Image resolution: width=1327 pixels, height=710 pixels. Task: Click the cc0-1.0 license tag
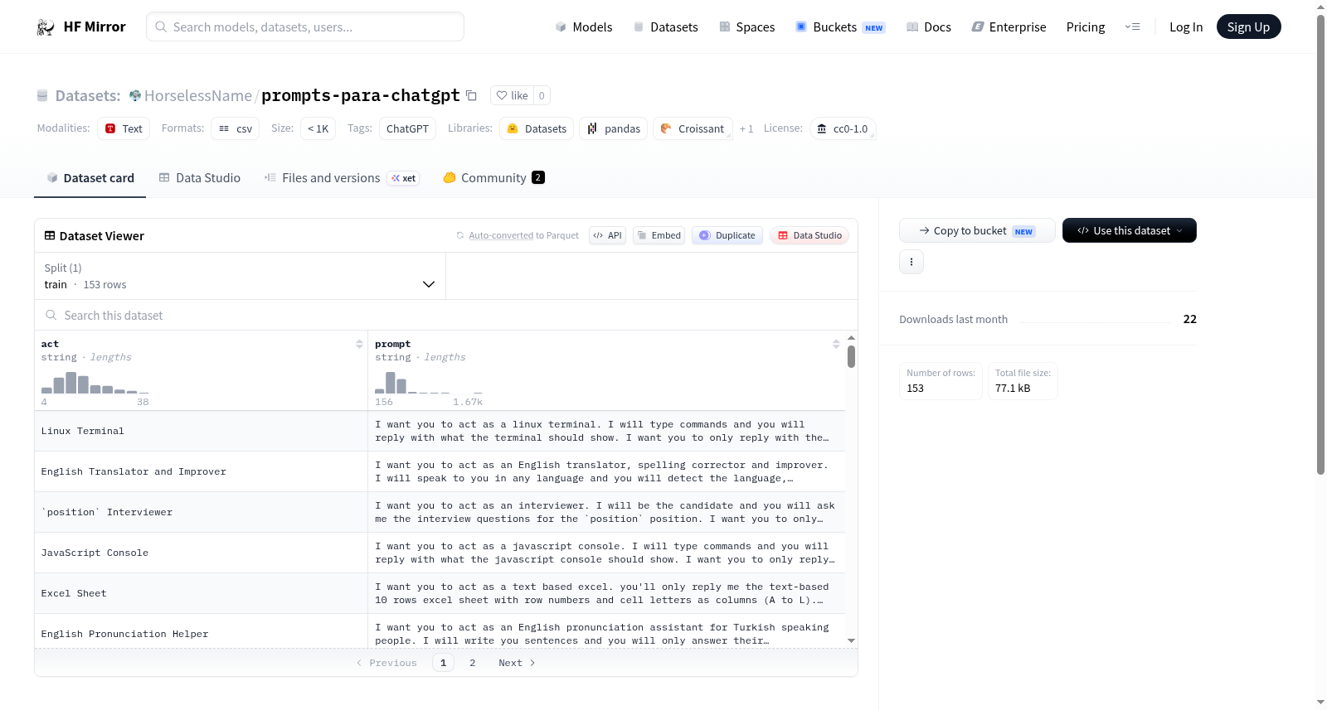point(842,128)
